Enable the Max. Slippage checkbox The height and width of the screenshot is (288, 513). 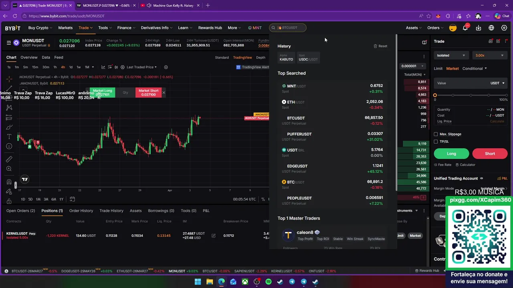436,134
